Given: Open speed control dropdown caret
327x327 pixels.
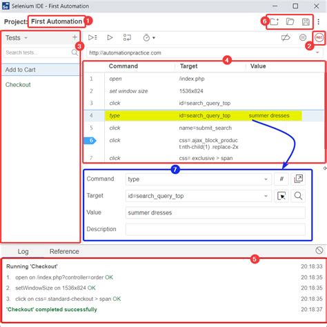Looking at the screenshot, I should tap(154, 38).
